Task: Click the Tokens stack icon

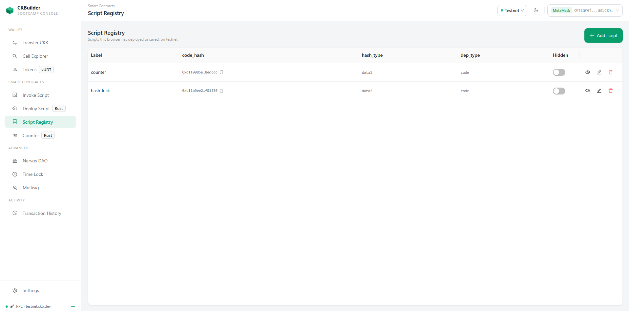Action: 15,70
